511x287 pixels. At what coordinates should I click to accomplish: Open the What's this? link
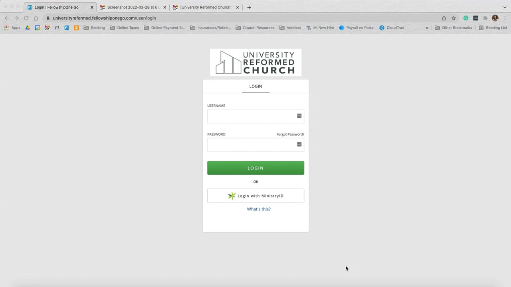point(259,209)
